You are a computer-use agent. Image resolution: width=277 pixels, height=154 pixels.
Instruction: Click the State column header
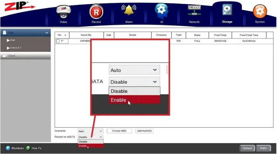[197, 35]
